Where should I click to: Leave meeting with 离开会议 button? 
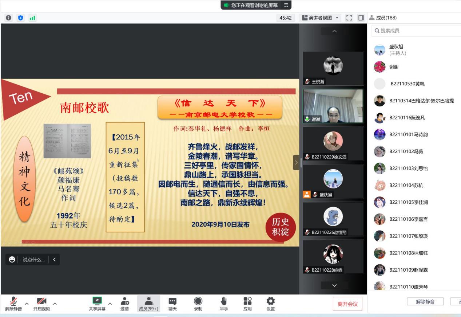[x=347, y=304]
